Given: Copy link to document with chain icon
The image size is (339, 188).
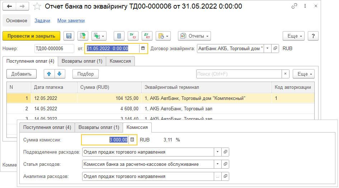Looking at the screenshot, I should (x=294, y=6).
